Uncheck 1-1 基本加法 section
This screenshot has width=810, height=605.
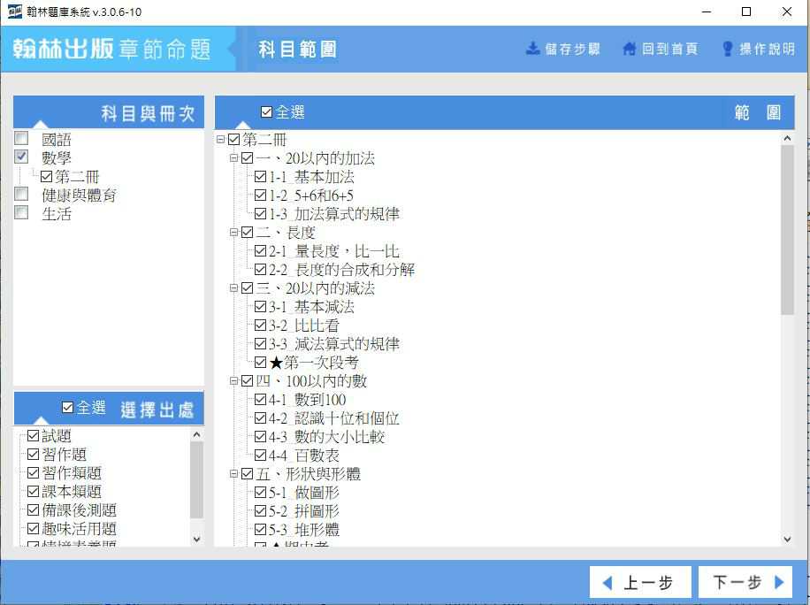pos(260,177)
